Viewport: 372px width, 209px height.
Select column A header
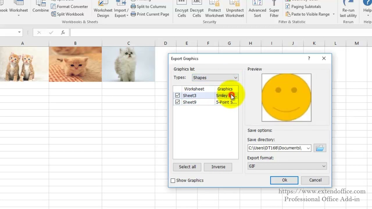(x=22, y=43)
